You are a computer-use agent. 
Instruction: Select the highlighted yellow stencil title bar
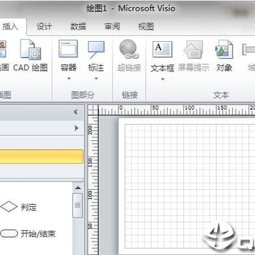coord(42,157)
